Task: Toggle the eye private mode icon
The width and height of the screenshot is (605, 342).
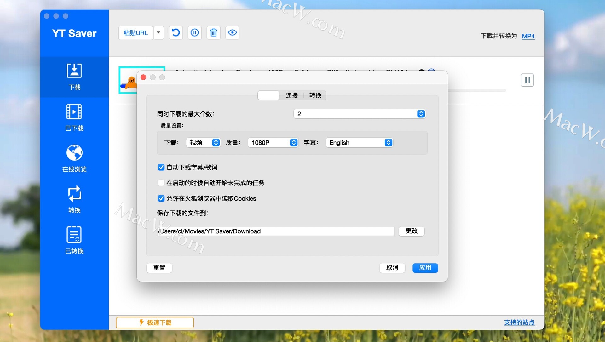Action: pos(233,33)
